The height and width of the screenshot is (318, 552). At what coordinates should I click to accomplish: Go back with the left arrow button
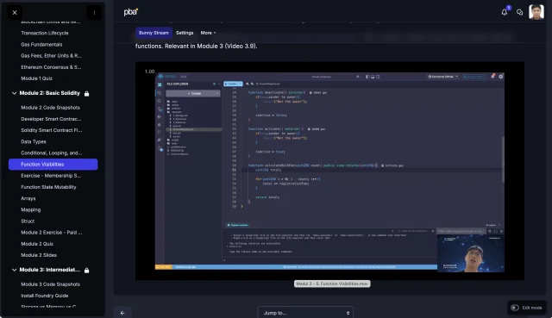(x=122, y=313)
